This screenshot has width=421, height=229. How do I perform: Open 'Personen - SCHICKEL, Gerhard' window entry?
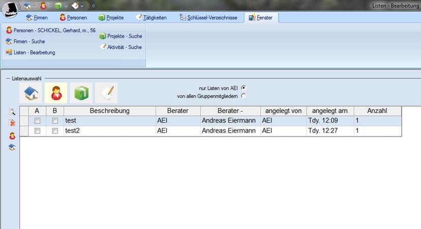(x=50, y=30)
